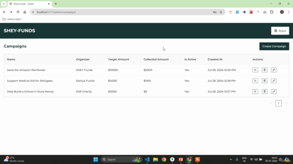Click the Create Campaign button

[x=274, y=46]
